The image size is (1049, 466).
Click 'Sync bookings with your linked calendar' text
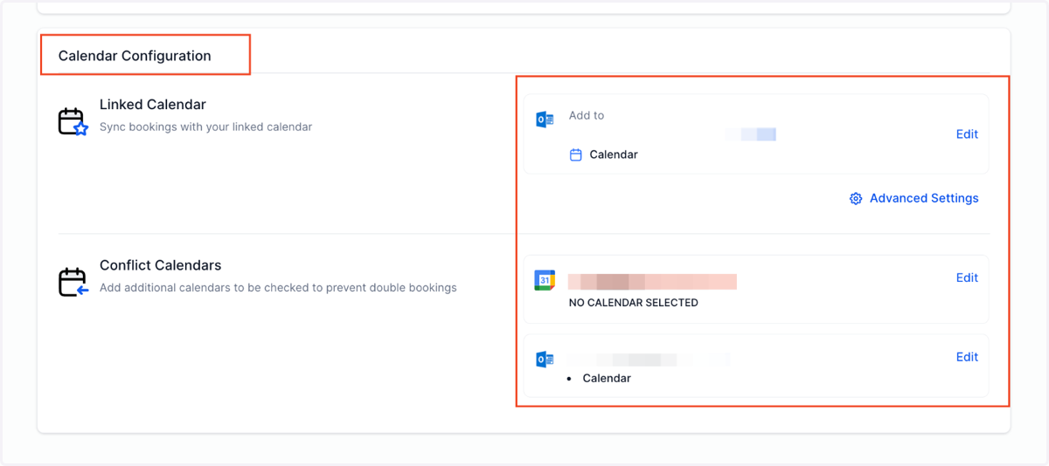coord(205,127)
